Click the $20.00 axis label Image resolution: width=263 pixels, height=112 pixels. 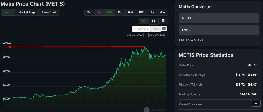point(6,99)
